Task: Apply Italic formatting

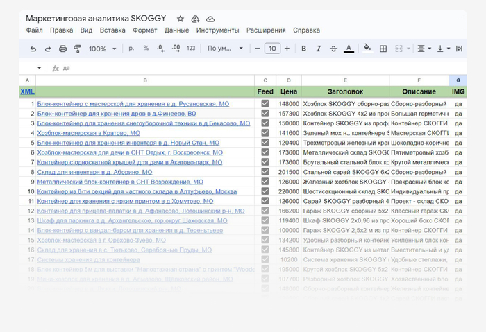Action: (319, 49)
